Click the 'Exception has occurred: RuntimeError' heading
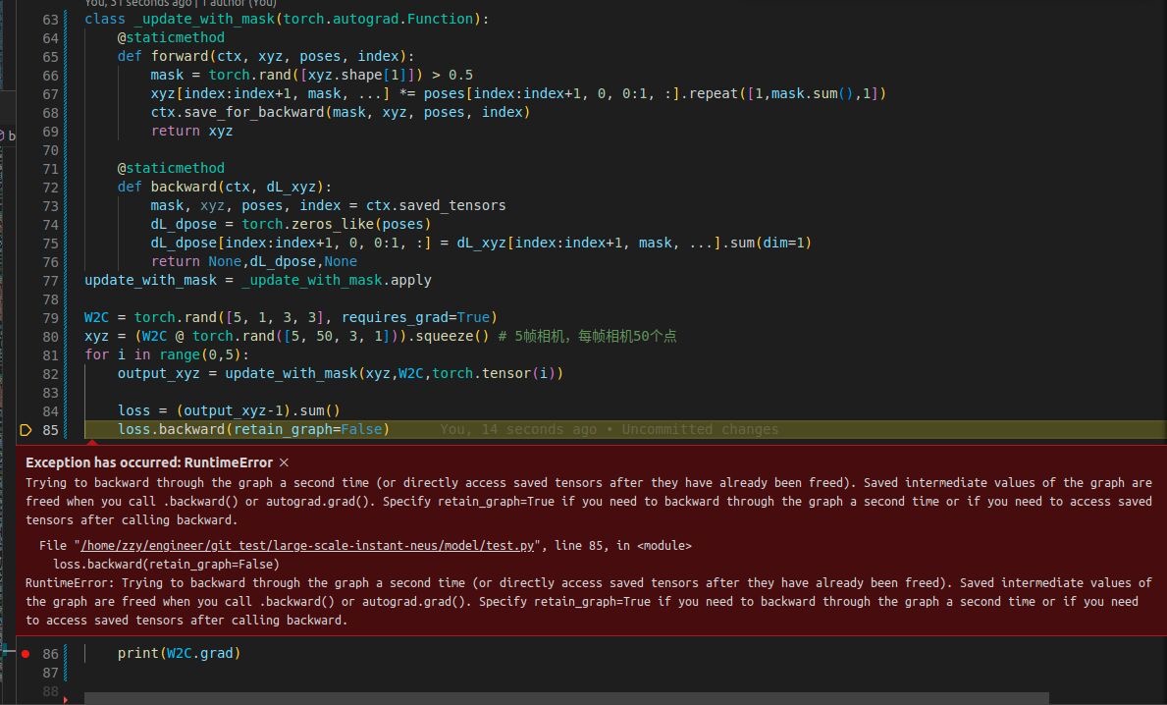 [149, 462]
